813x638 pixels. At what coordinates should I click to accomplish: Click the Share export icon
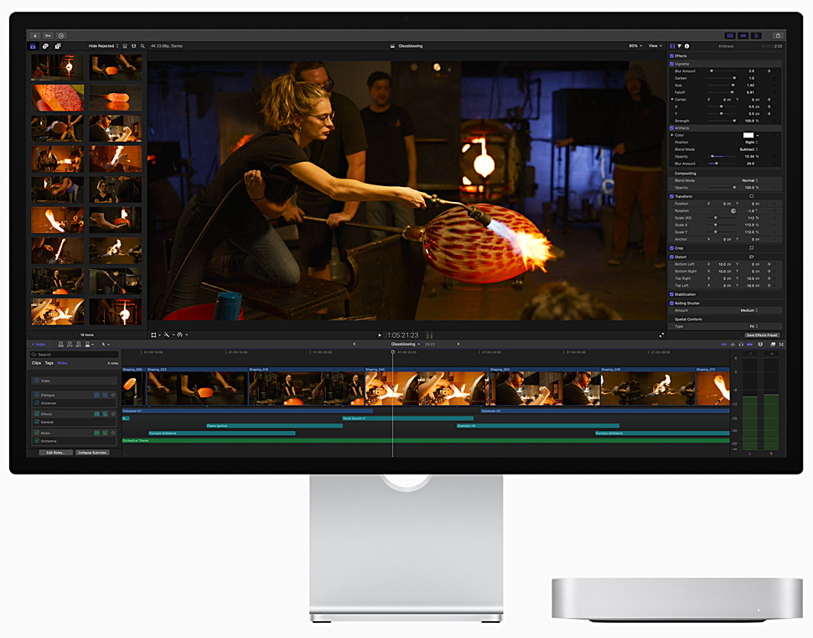(777, 36)
